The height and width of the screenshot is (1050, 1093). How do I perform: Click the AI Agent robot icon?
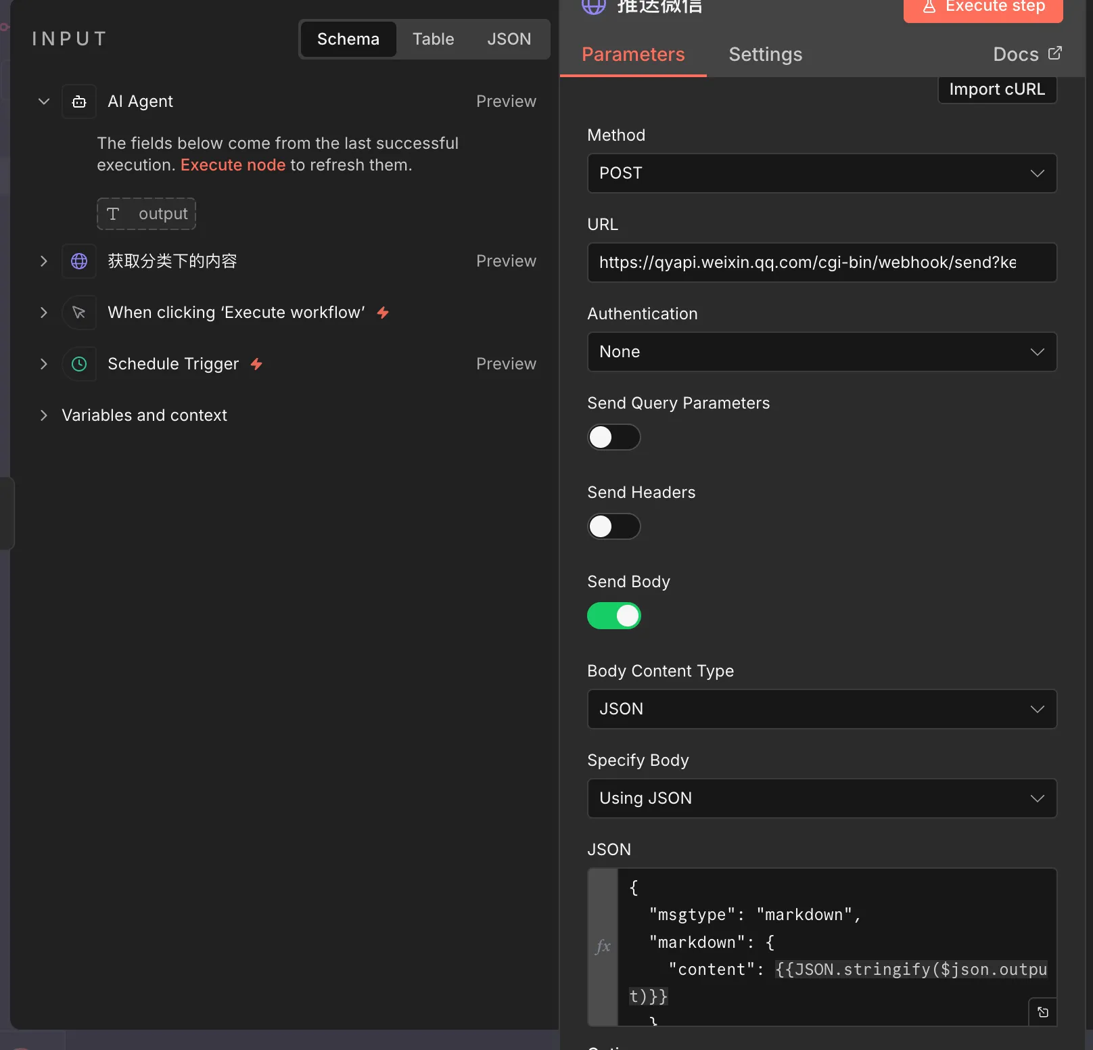[x=79, y=101]
